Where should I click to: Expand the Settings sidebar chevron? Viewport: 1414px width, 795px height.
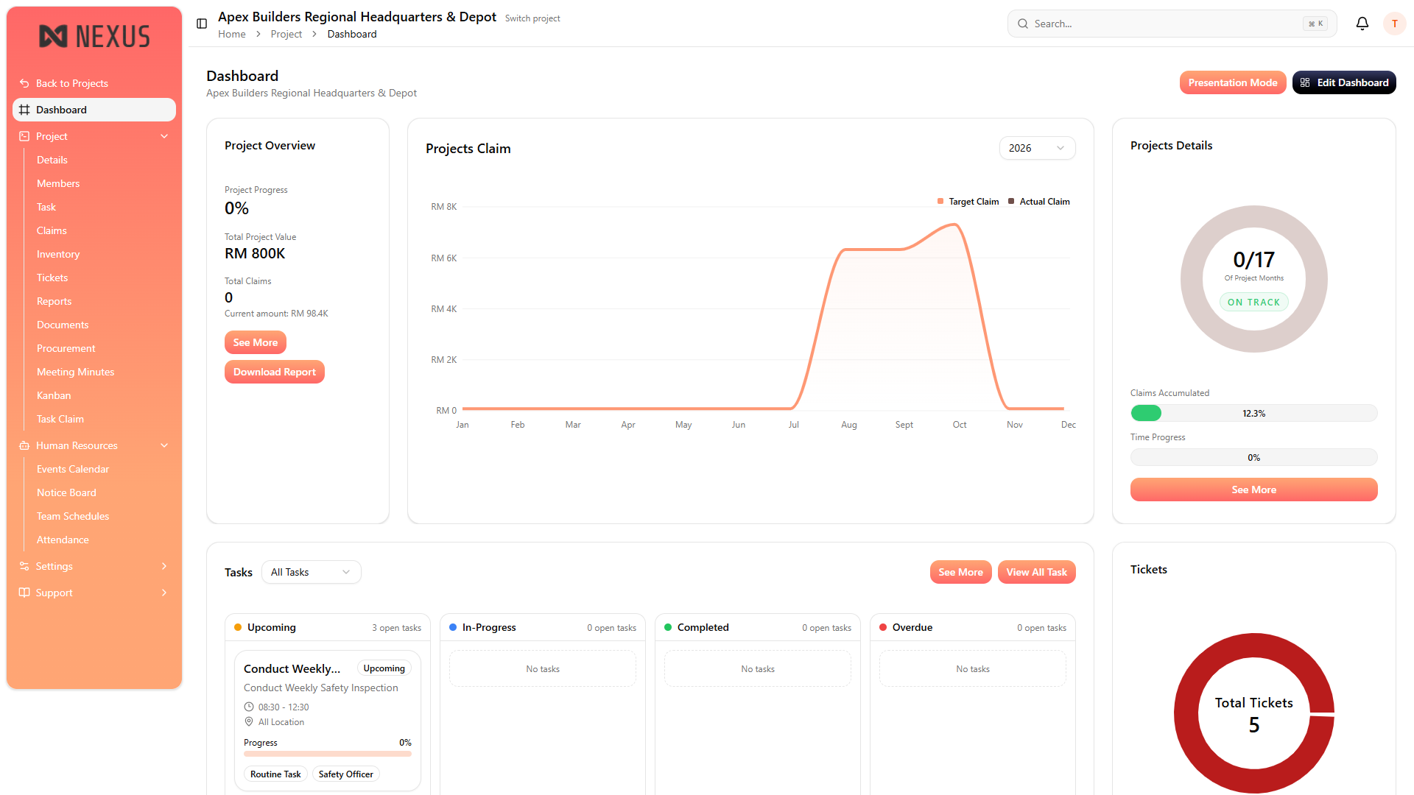click(x=164, y=566)
